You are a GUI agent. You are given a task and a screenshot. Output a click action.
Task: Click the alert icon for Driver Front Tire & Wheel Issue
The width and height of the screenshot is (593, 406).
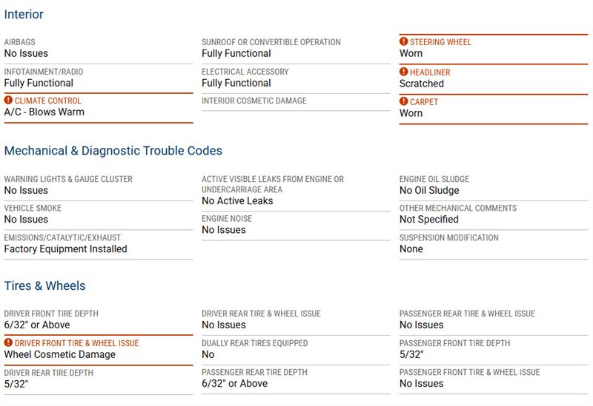(8, 343)
